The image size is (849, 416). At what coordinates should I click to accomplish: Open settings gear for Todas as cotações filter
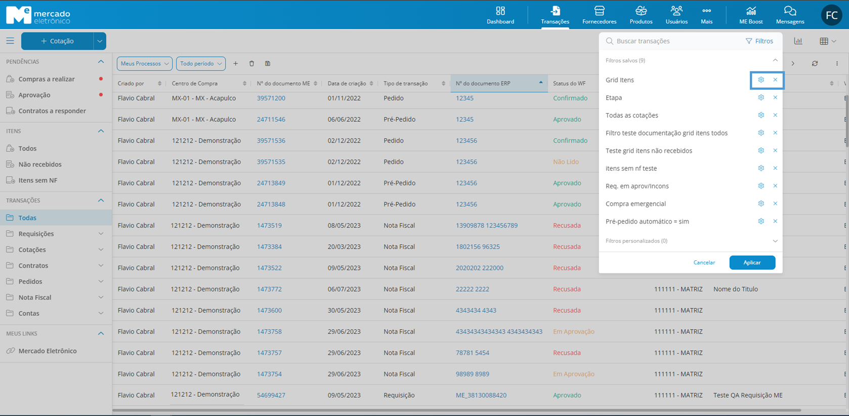pyautogui.click(x=761, y=115)
